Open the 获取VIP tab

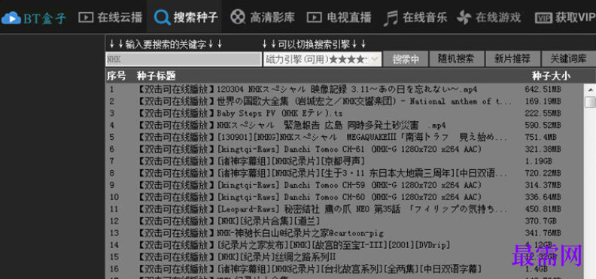click(565, 17)
